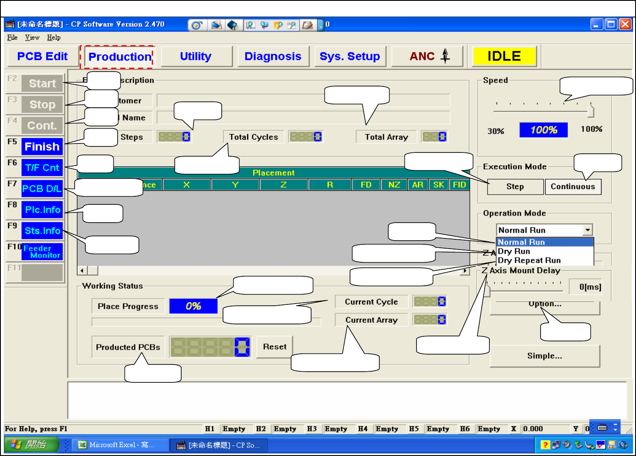Click the NZ column header
The width and height of the screenshot is (636, 456).
tap(394, 185)
